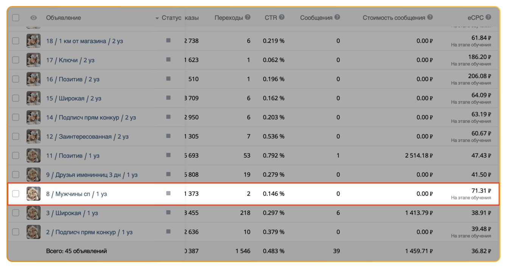
Task: Open ad 18 / 1 км от магазина
Action: pyautogui.click(x=84, y=41)
